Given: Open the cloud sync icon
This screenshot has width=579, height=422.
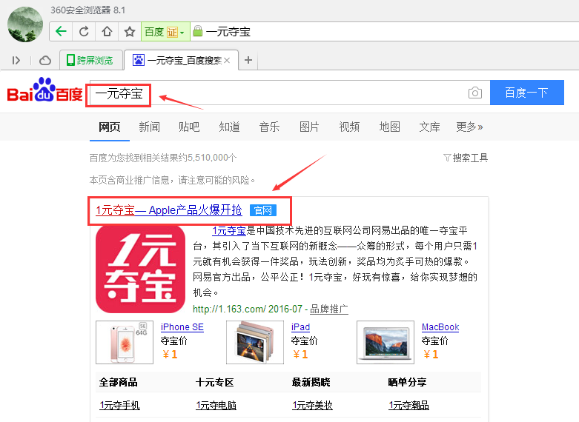Looking at the screenshot, I should pyautogui.click(x=45, y=60).
